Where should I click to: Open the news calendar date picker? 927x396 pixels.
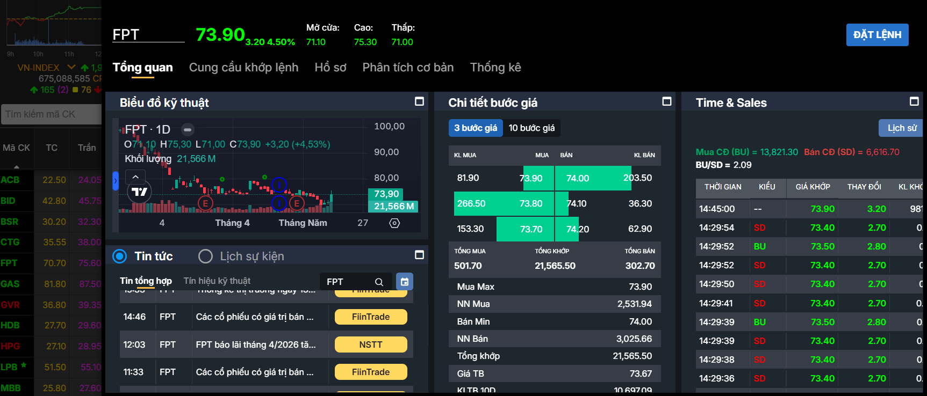[x=405, y=282]
